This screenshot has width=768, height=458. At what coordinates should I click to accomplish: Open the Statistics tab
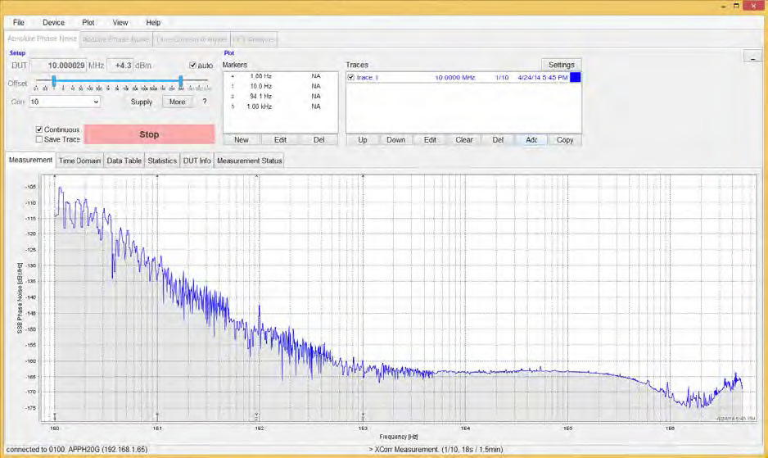162,161
